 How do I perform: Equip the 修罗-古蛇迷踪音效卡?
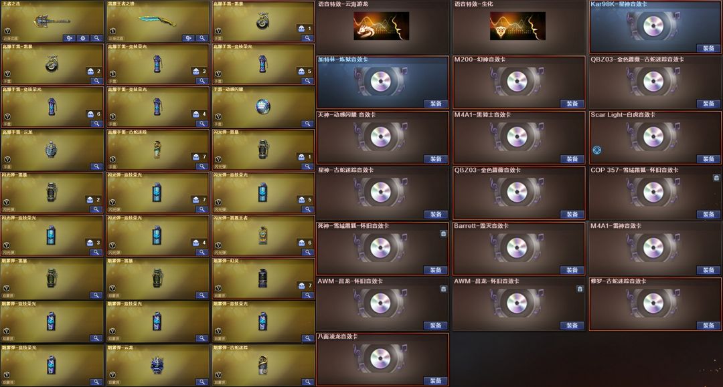[x=709, y=326]
